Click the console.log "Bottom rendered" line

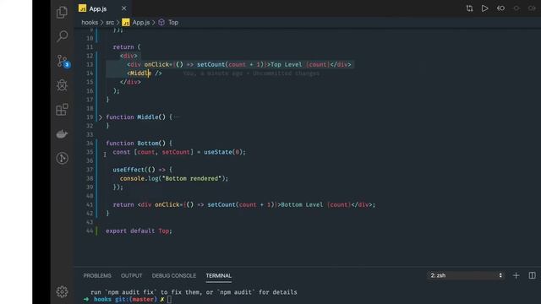pos(174,178)
